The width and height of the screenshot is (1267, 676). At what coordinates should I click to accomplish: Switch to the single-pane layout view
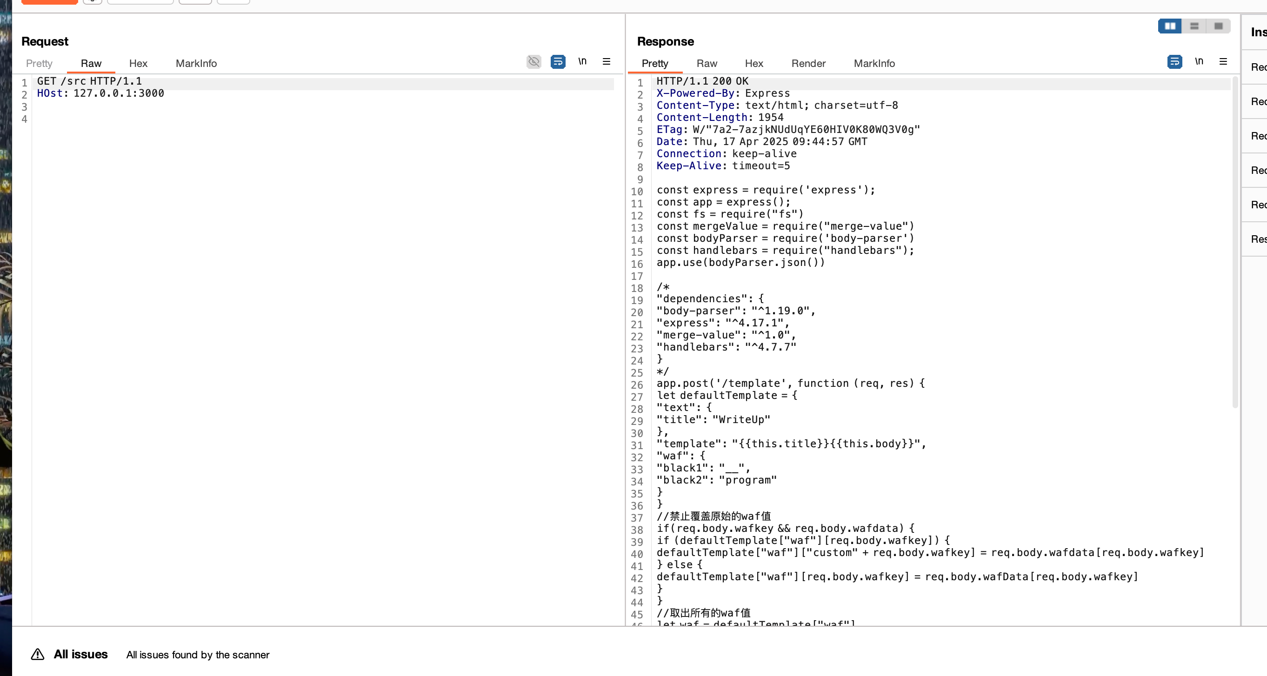[x=1218, y=26]
